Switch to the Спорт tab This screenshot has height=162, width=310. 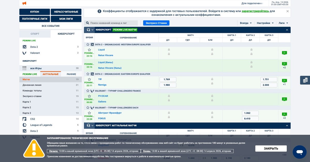click(35, 34)
